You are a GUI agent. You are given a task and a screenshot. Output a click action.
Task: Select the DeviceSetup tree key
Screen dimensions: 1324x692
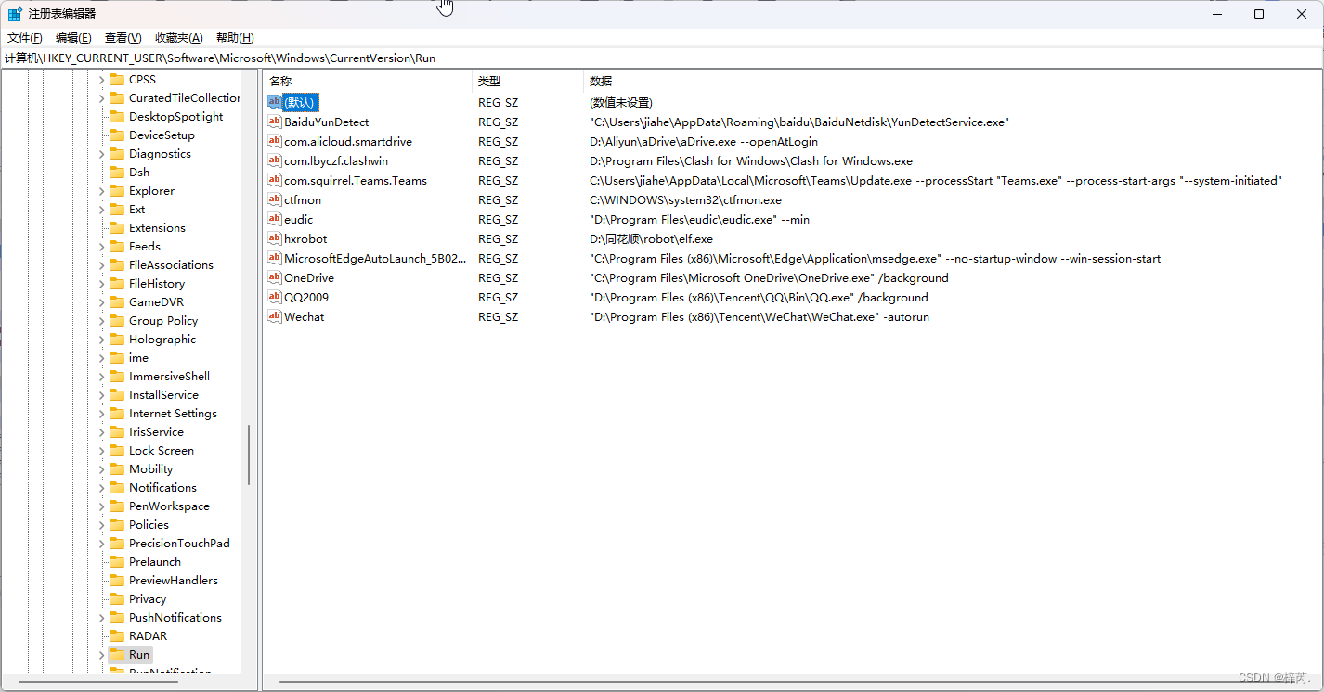(x=162, y=135)
